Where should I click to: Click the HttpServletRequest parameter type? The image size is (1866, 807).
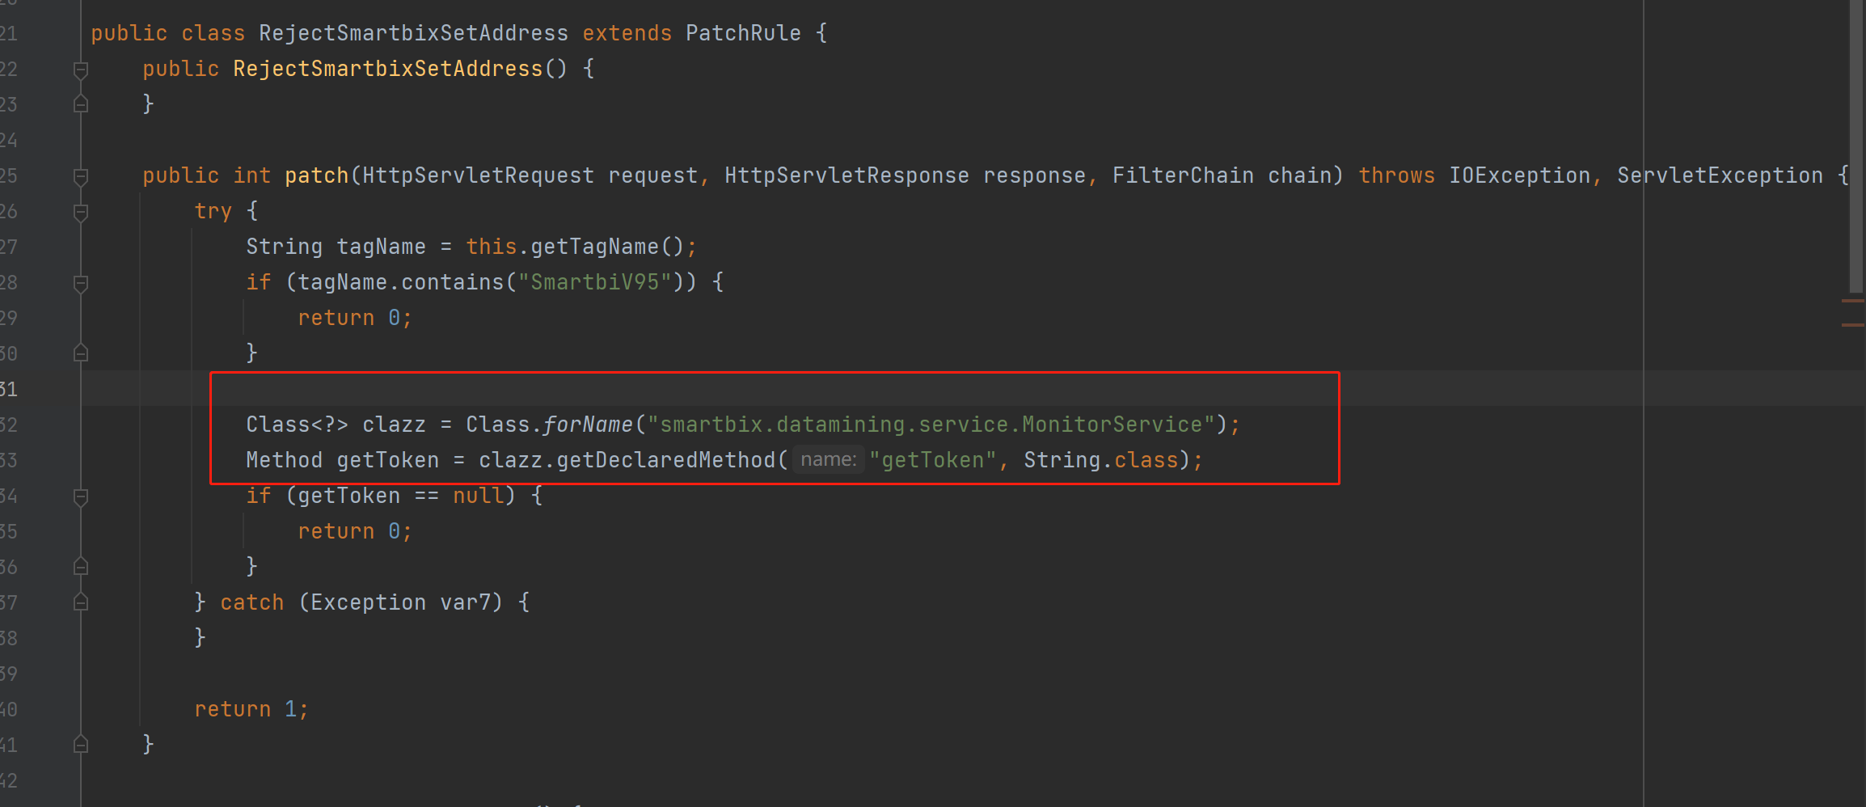(x=478, y=175)
